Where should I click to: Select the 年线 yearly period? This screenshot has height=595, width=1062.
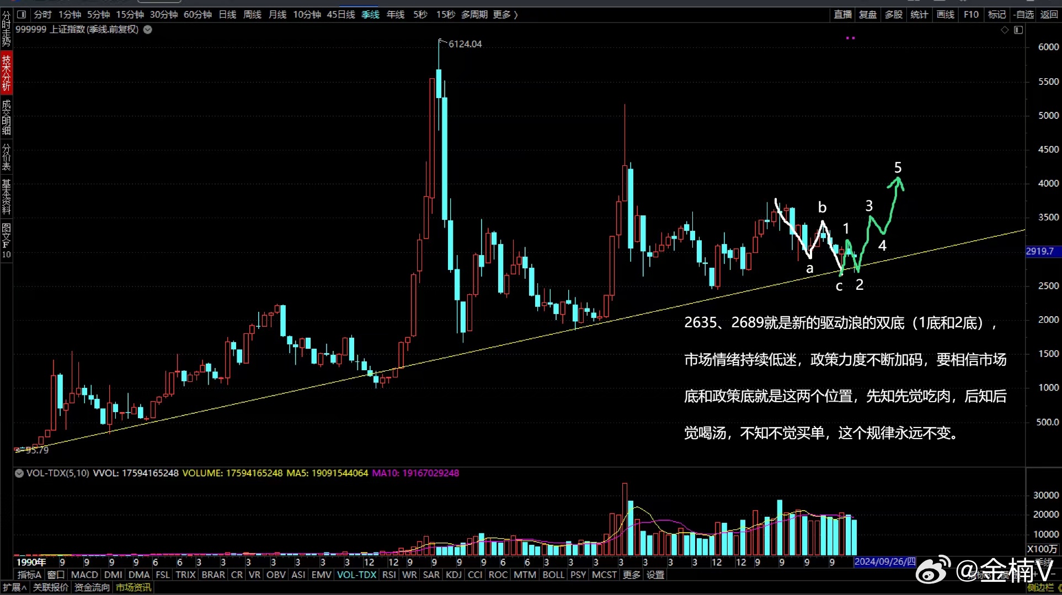click(x=396, y=14)
